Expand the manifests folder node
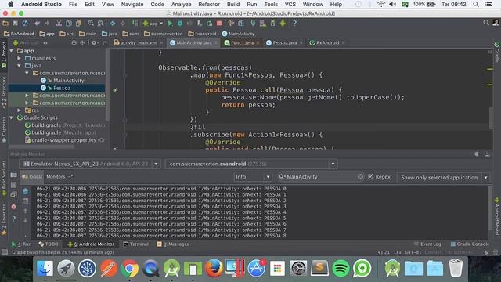 point(19,58)
